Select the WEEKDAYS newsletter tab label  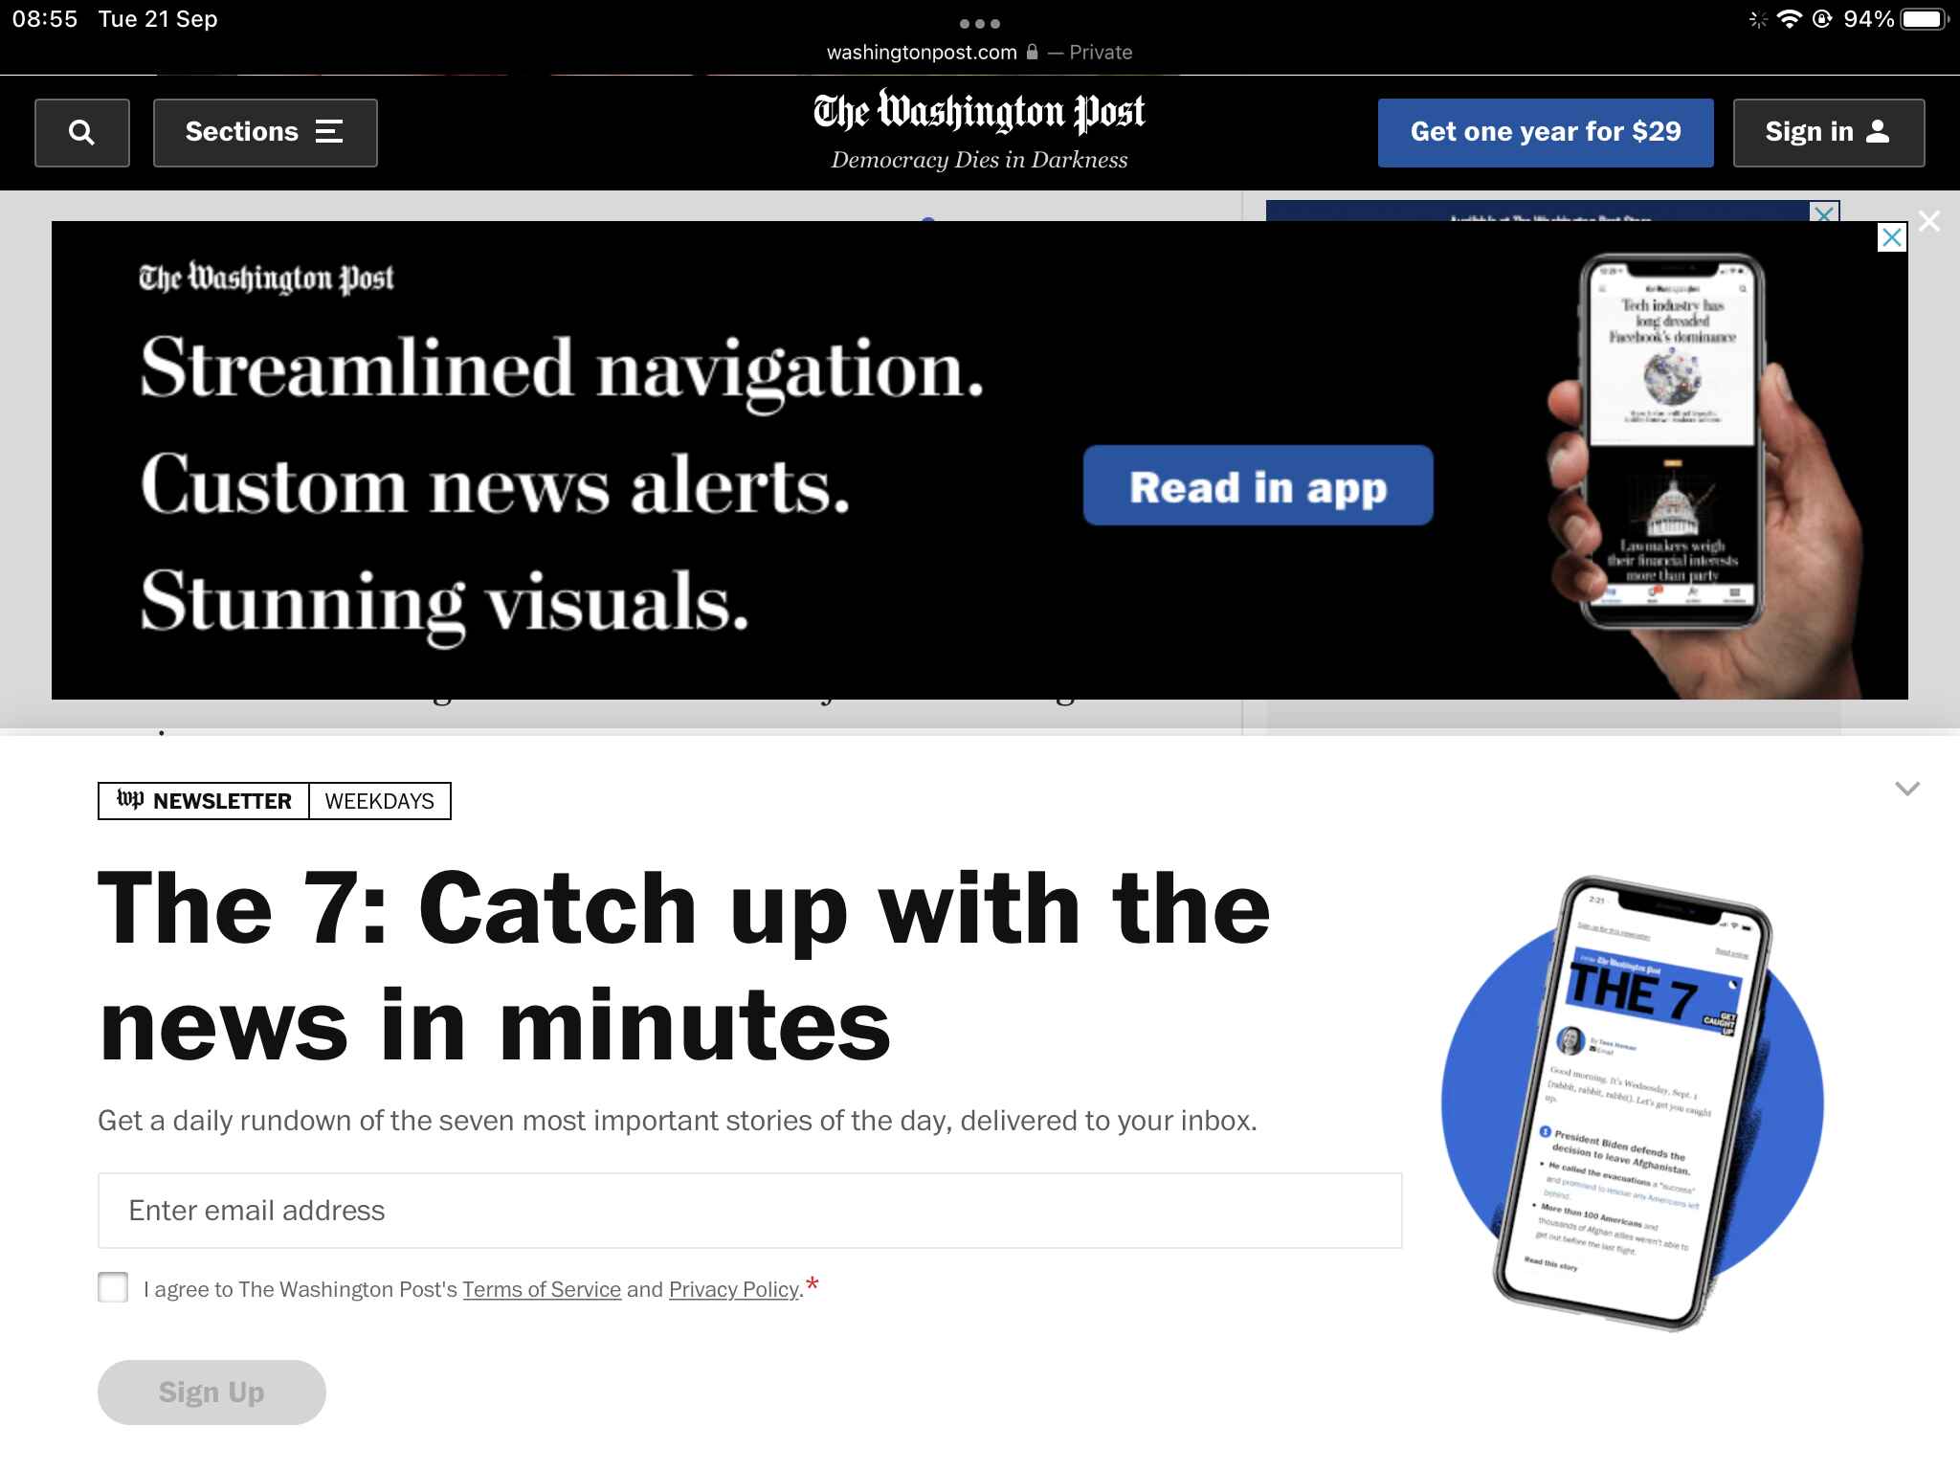tap(378, 800)
